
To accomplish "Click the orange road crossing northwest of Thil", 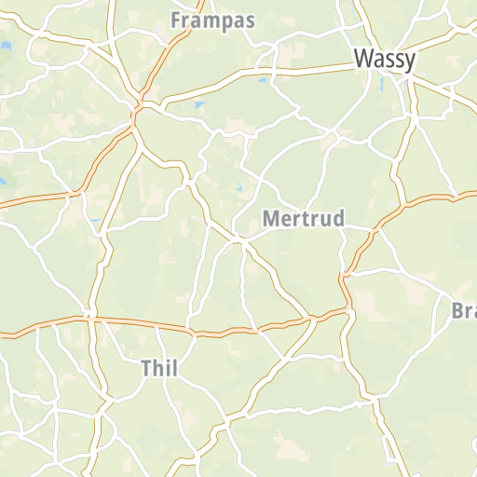I will click(x=90, y=317).
